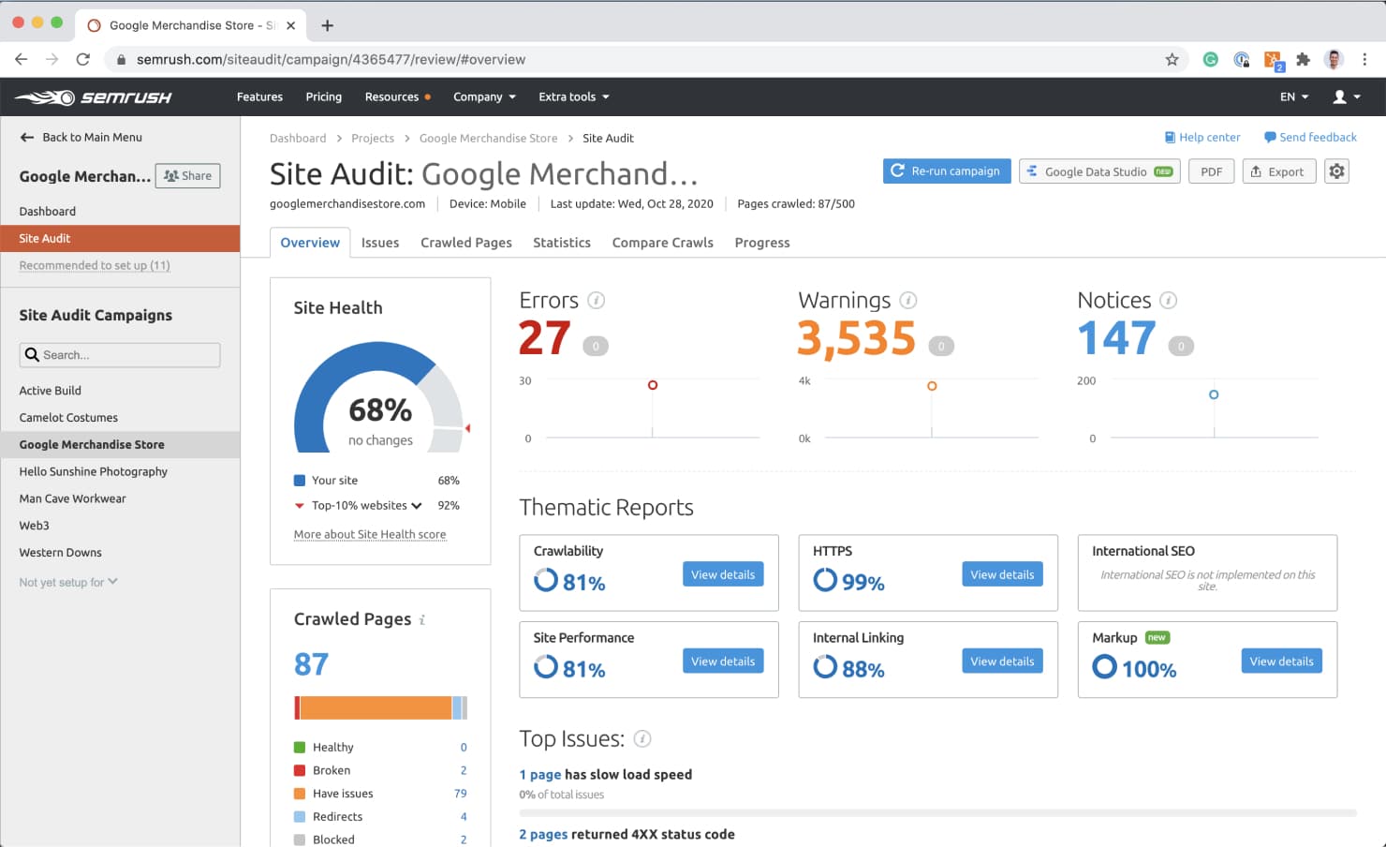Open the settings gear in the top right
The height and width of the screenshot is (847, 1386).
click(x=1336, y=171)
